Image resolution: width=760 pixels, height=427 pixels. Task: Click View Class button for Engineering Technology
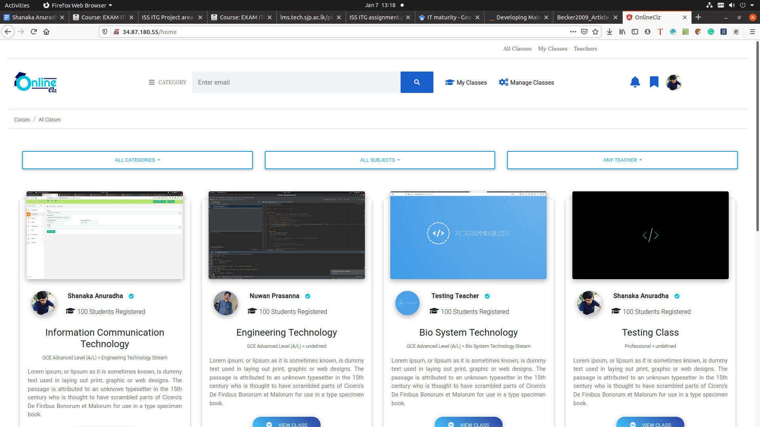[x=287, y=423]
